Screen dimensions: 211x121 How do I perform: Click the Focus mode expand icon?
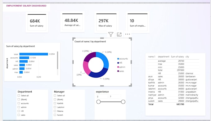119,34
